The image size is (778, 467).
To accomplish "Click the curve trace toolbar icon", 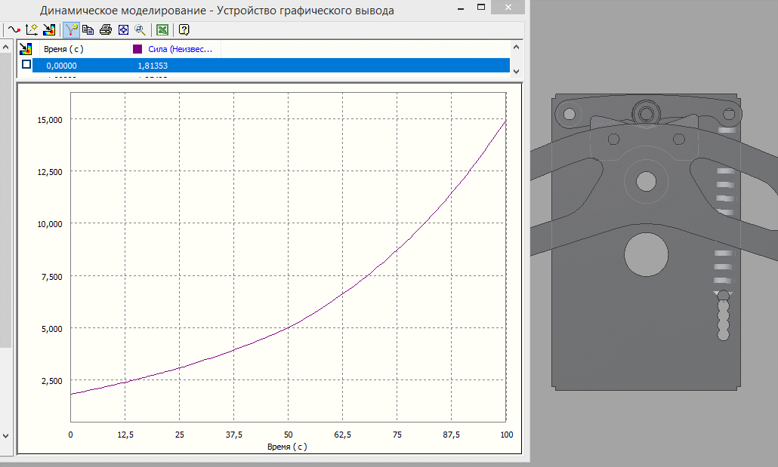I will (13, 30).
